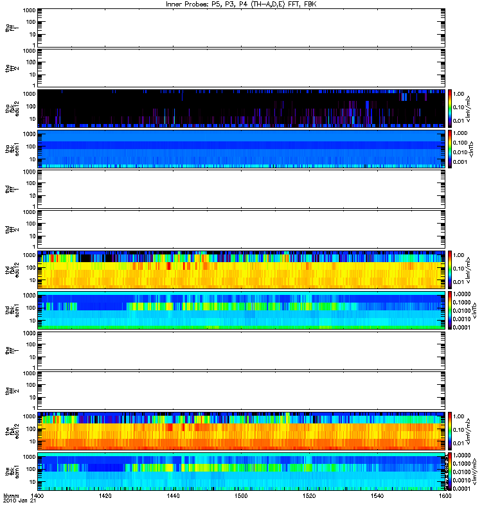Click the 1400 time axis tick label

tap(37, 495)
